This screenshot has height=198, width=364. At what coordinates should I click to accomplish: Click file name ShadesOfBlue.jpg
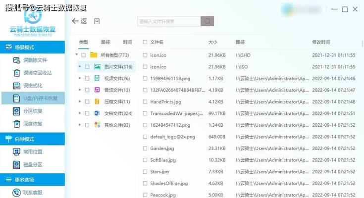click(169, 183)
